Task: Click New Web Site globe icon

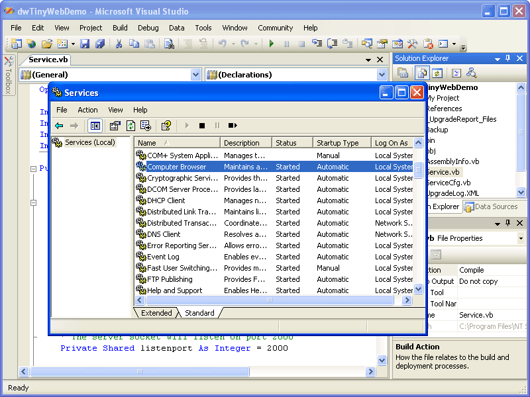Action: click(31, 43)
